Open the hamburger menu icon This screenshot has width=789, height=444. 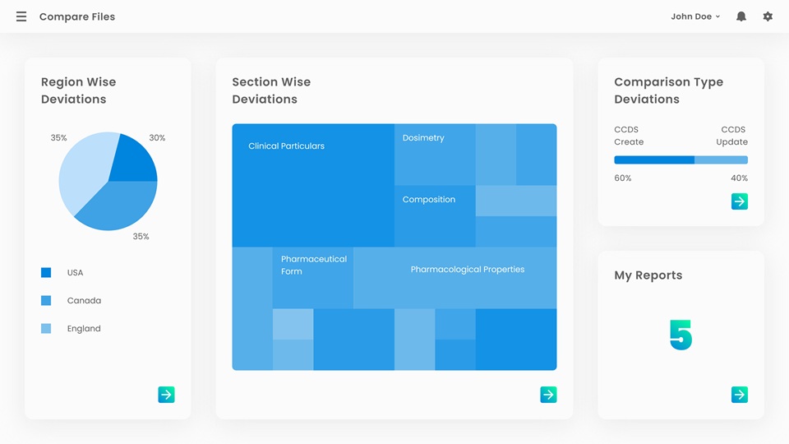(x=21, y=16)
